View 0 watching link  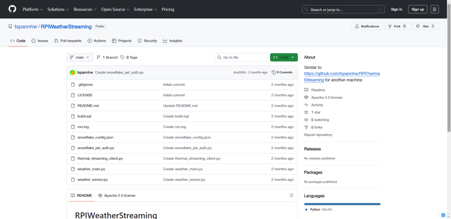pyautogui.click(x=317, y=120)
